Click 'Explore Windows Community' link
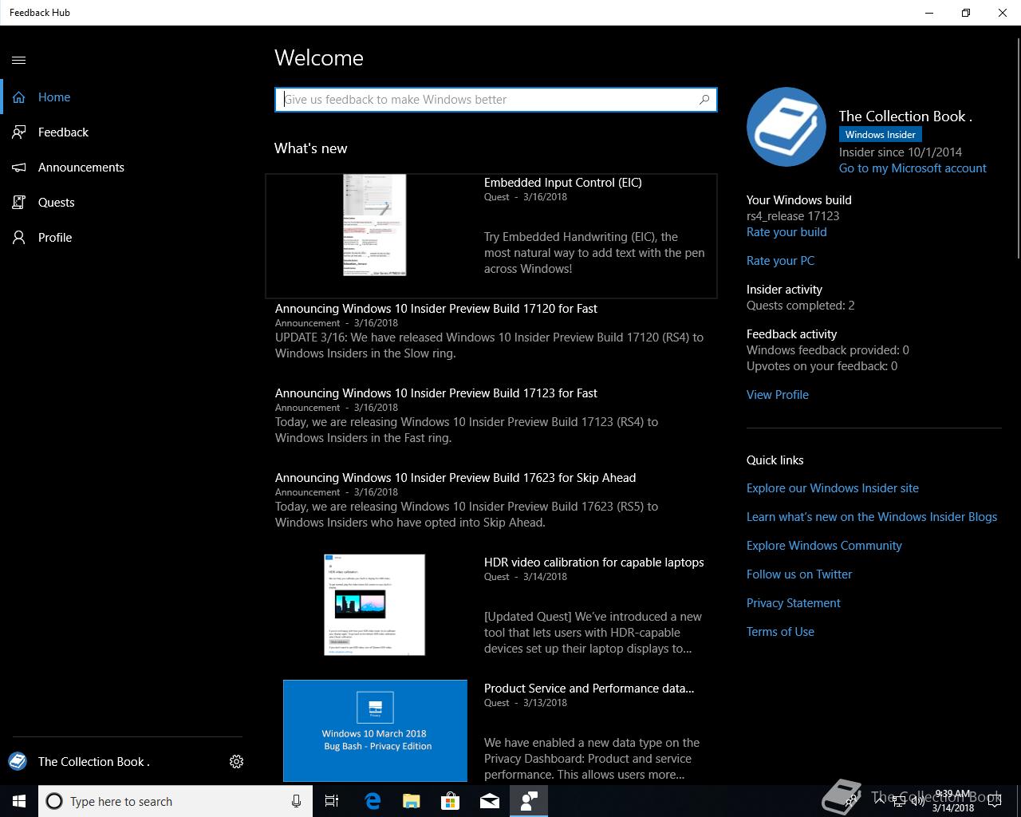1021x817 pixels. pyautogui.click(x=824, y=546)
